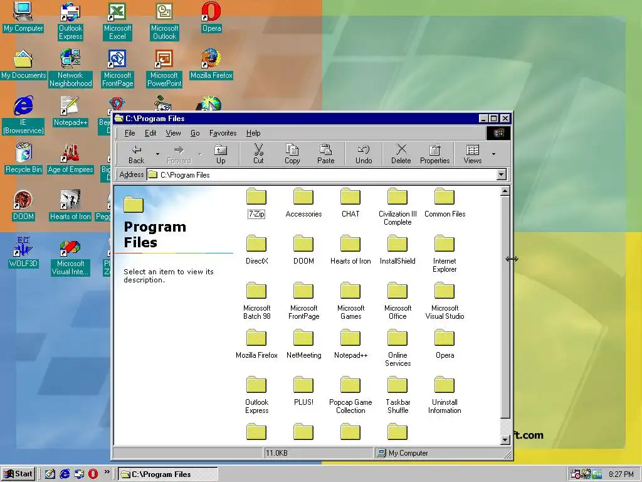Select the Online Services folder
Image resolution: width=642 pixels, height=482 pixels.
[x=397, y=348]
